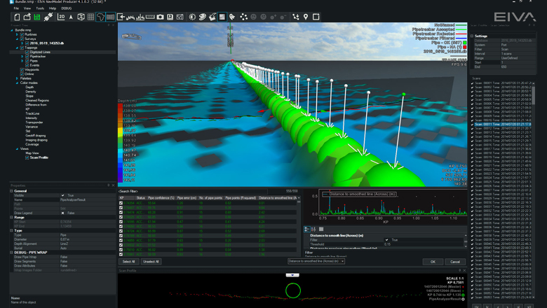Click the export window icon at toolbar end
Viewport: 547px width, 308px height.
coord(316,17)
